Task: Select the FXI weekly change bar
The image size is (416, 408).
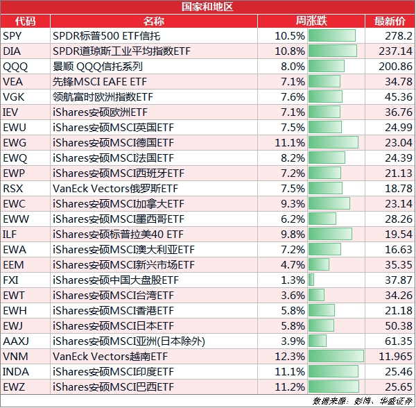Action: coord(311,280)
